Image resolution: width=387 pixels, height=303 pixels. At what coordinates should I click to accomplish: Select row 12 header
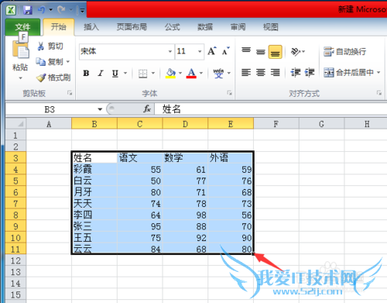coord(15,260)
